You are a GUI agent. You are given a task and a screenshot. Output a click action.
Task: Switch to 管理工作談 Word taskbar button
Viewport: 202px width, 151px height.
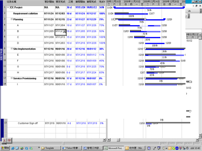[93, 148]
